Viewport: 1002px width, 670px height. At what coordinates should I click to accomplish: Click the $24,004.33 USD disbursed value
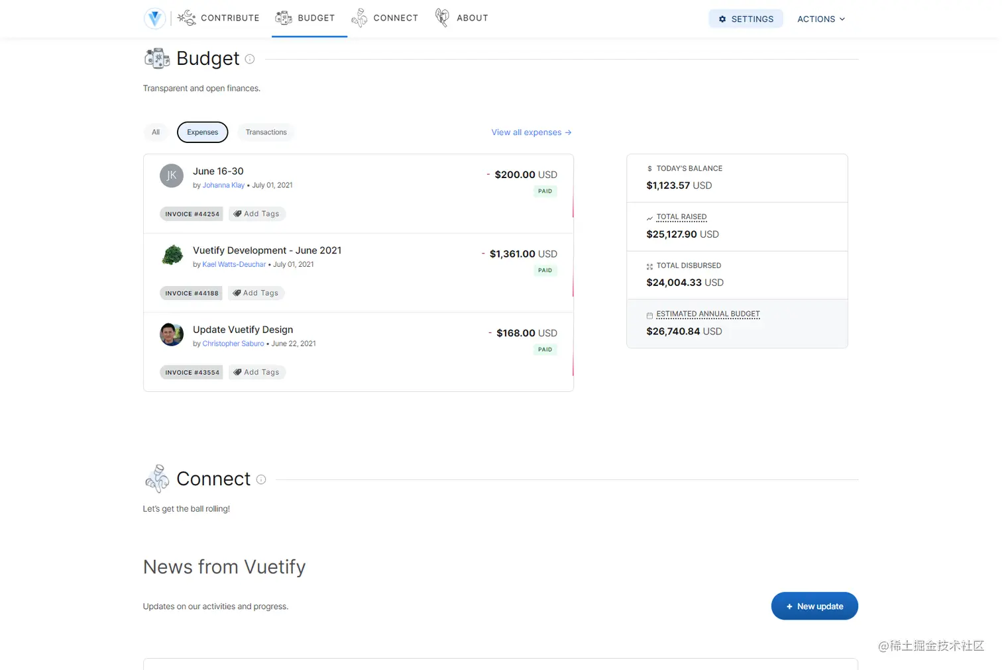click(685, 283)
